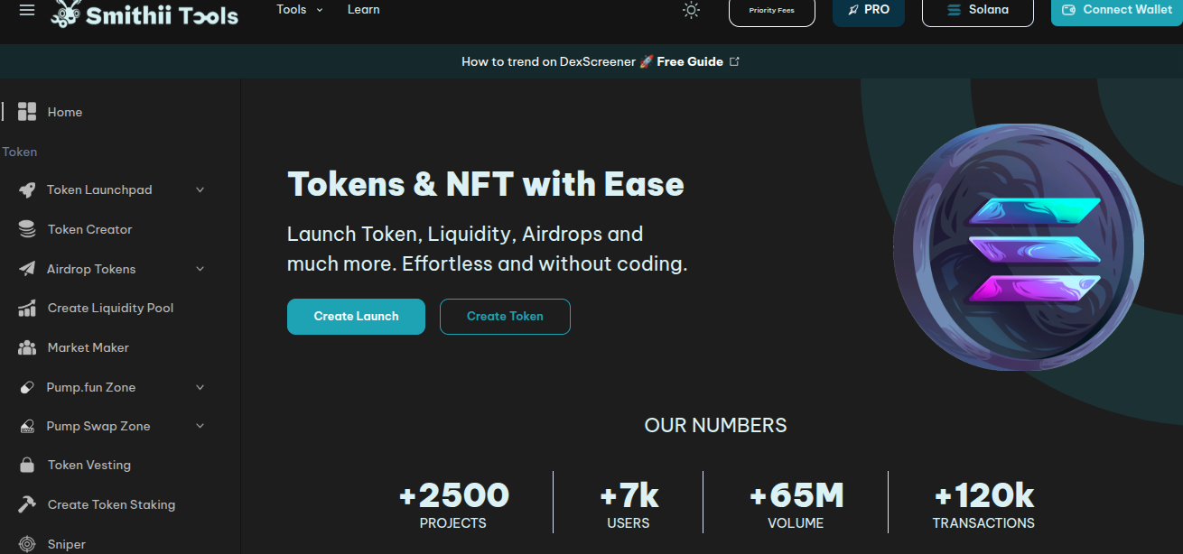
Task: Click the +2500 PROJECTS statistic
Action: coord(453,505)
